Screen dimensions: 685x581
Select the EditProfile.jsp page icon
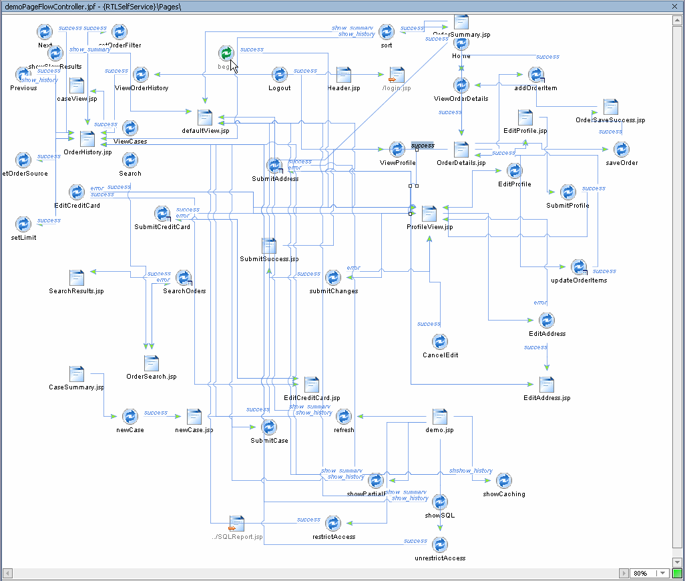point(525,118)
